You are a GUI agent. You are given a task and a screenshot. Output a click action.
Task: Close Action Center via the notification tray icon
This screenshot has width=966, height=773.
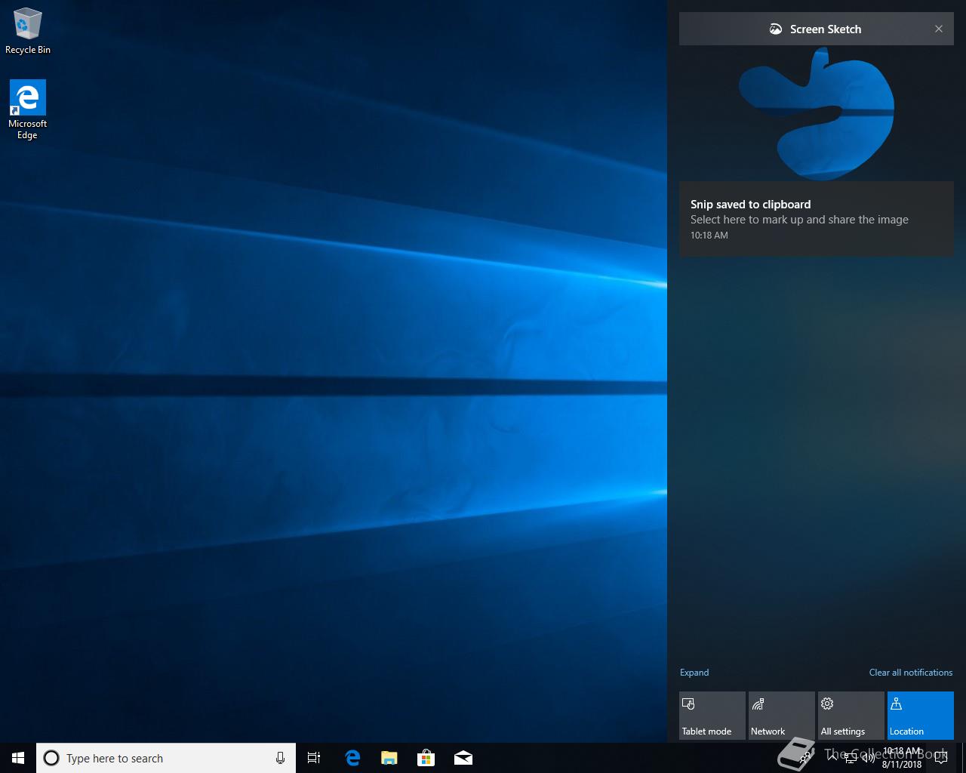[x=940, y=758]
